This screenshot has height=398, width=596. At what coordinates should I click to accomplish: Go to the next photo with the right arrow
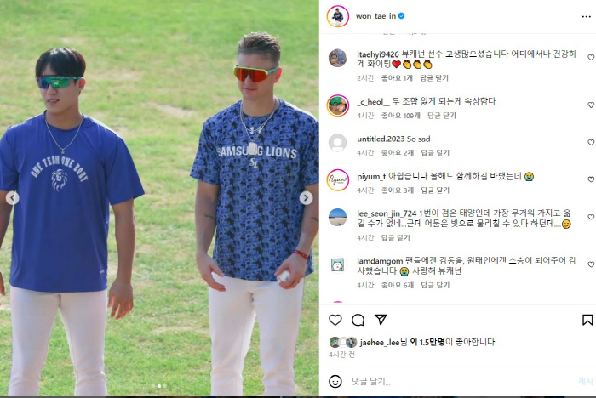(x=306, y=198)
